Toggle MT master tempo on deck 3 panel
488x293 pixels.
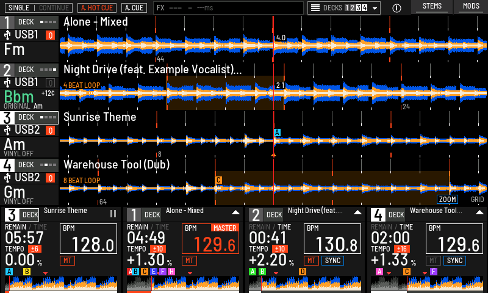click(67, 261)
